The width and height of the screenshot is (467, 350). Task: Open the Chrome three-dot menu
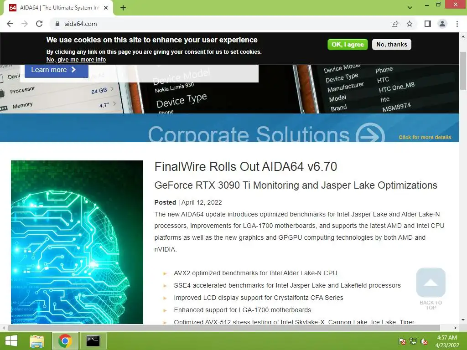click(x=457, y=24)
